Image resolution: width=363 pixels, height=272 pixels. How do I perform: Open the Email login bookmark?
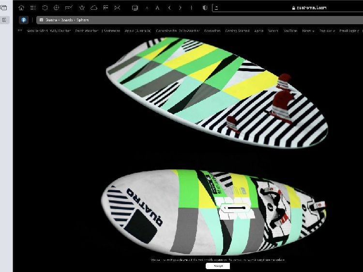349,30
